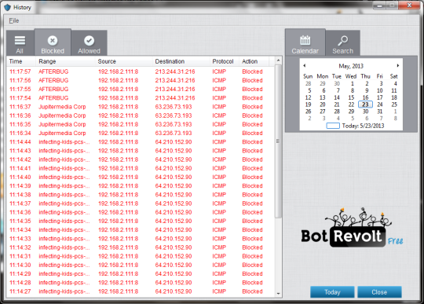Open the File menu
This screenshot has height=304, width=424.
click(14, 21)
